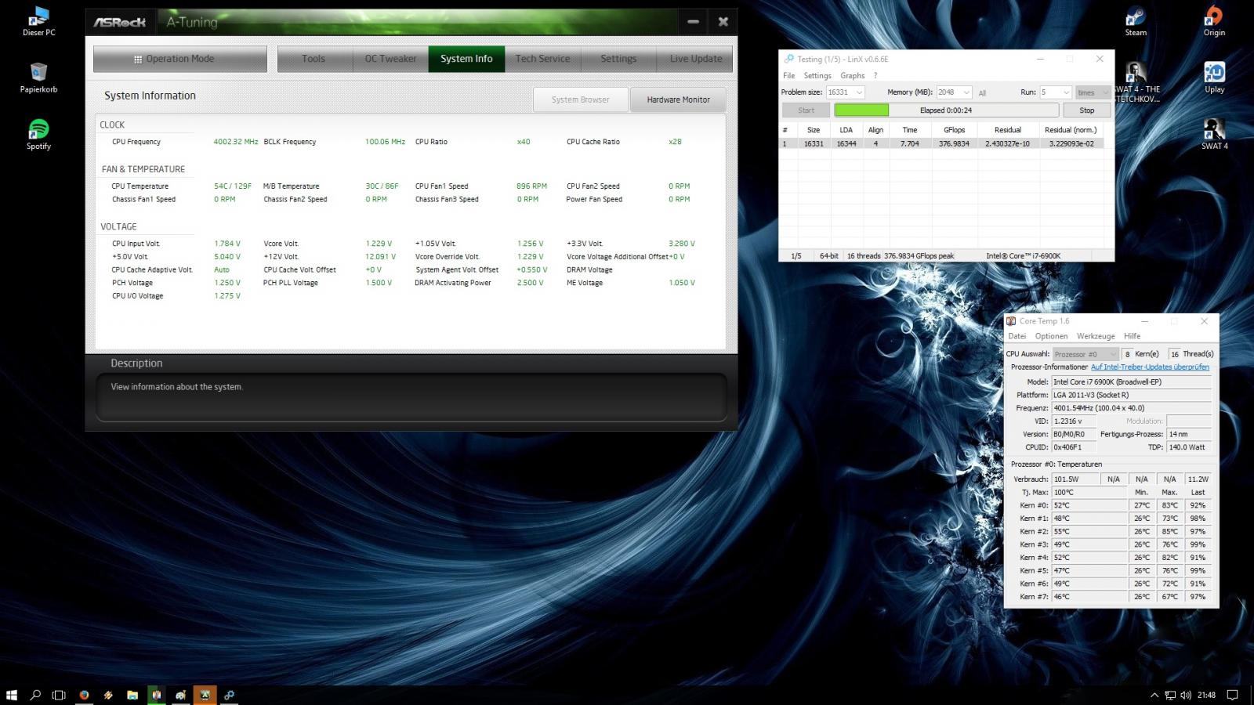Click the Start button in LinX

pos(806,110)
